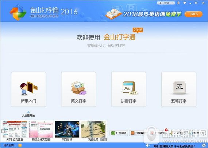Open the 拼音打字 Pinyin typing module
This screenshot has height=148, width=208.
pyautogui.click(x=129, y=89)
